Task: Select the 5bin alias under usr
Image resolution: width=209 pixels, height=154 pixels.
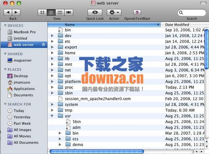Action: [x=126, y=122]
